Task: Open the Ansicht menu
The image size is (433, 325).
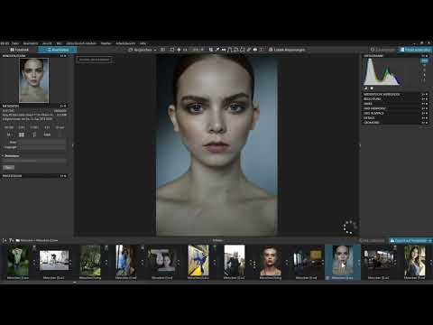Action: [47, 43]
